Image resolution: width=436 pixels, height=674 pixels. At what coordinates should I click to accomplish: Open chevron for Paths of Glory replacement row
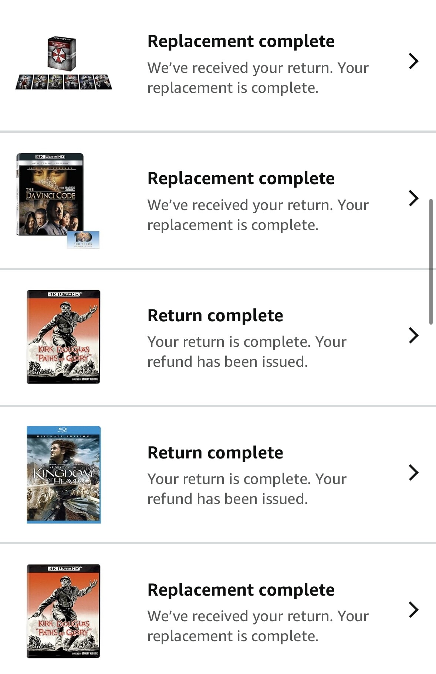(x=413, y=610)
